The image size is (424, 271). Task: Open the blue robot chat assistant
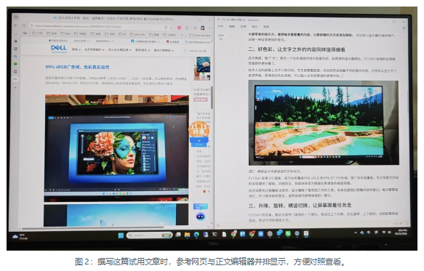pyautogui.click(x=201, y=217)
